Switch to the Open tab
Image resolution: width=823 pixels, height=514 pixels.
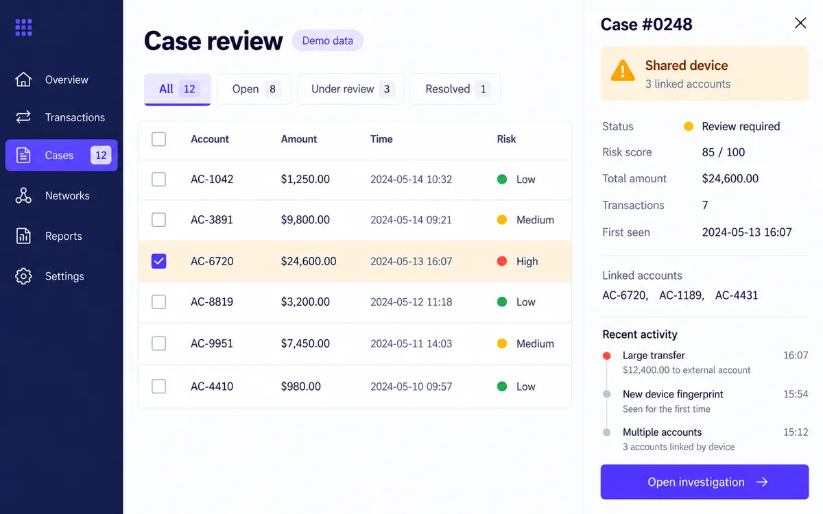coord(254,89)
